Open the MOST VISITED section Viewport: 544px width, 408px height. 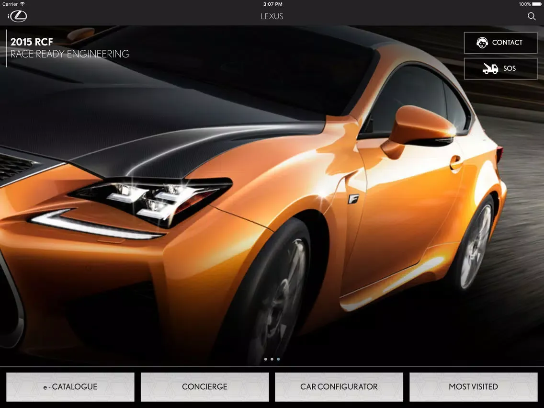pyautogui.click(x=474, y=387)
